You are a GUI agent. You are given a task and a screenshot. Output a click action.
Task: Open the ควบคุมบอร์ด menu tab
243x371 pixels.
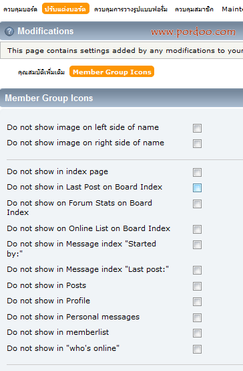click(x=20, y=9)
